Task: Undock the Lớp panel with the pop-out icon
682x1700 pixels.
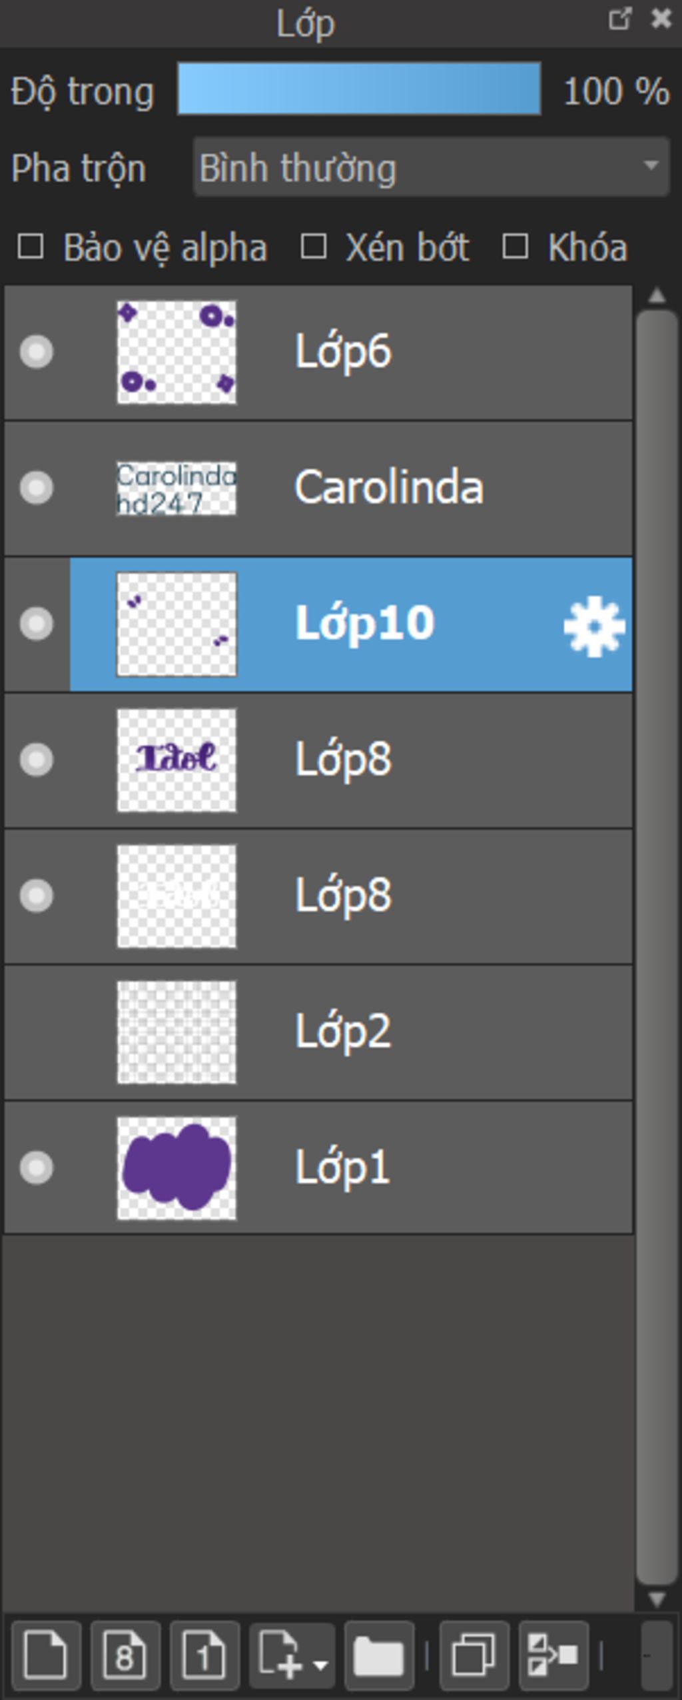Action: [619, 18]
